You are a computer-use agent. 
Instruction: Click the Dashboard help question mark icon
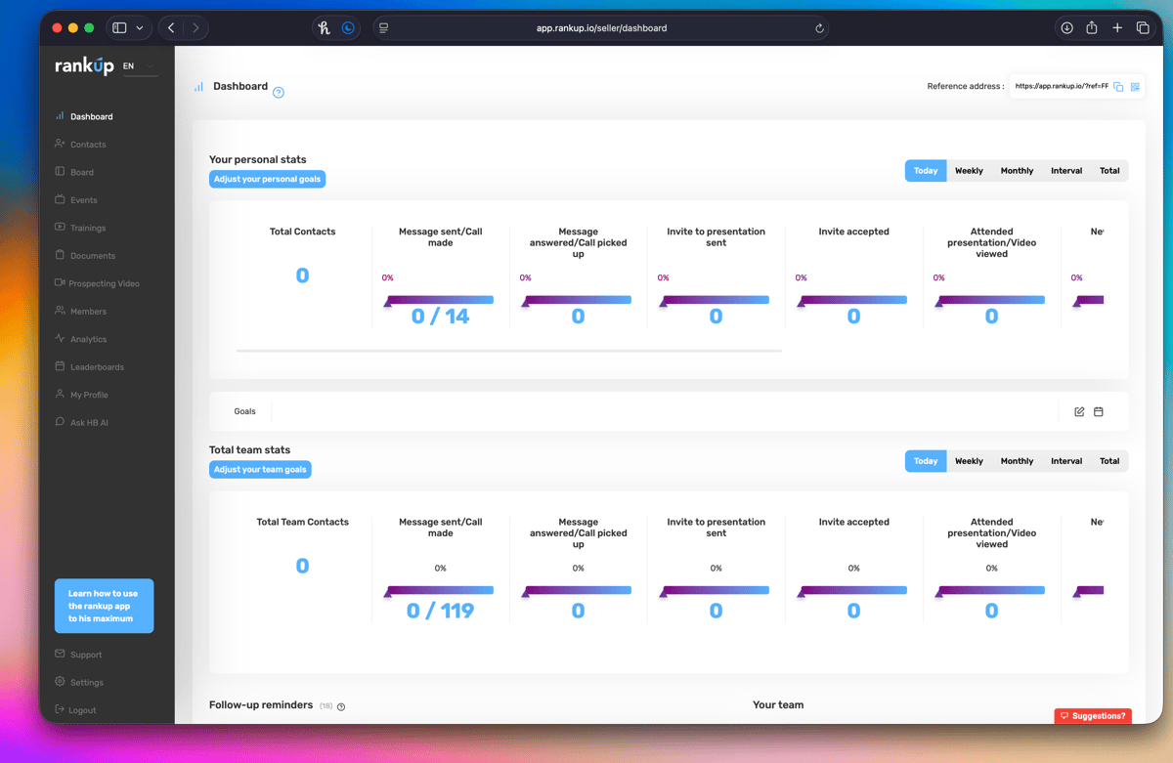(x=279, y=93)
